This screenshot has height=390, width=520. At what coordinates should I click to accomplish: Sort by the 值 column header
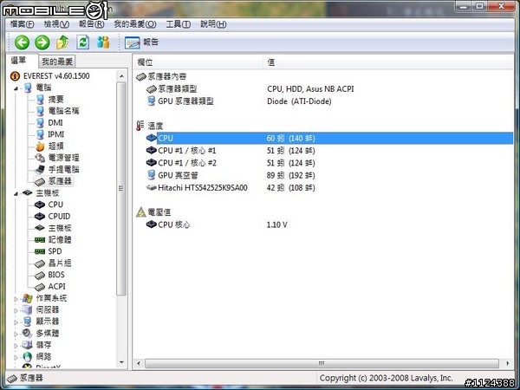click(388, 62)
